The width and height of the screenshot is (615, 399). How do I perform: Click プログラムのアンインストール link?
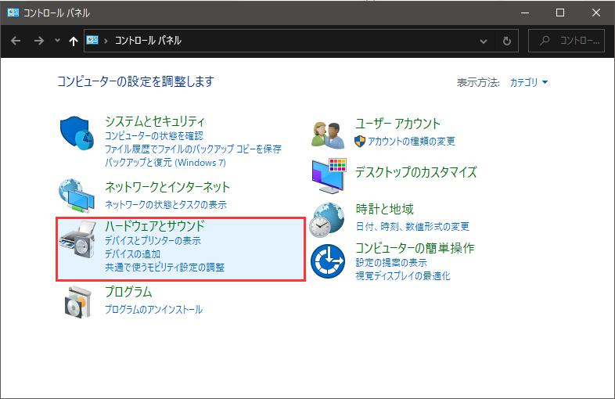tap(153, 309)
